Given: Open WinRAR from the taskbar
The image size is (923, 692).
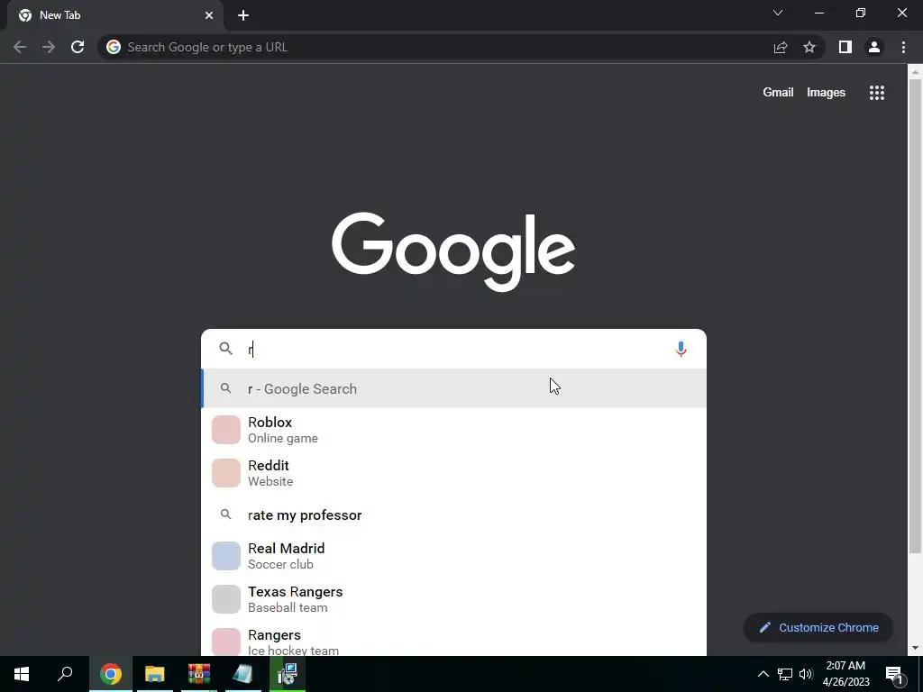Looking at the screenshot, I should coord(199,674).
